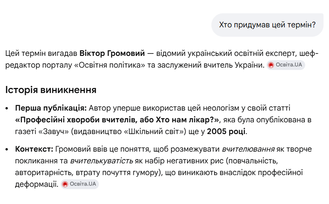Viewport: 329px width, 204px height.
Task: Click the bold name Віктор Громовий
Action: (112, 53)
